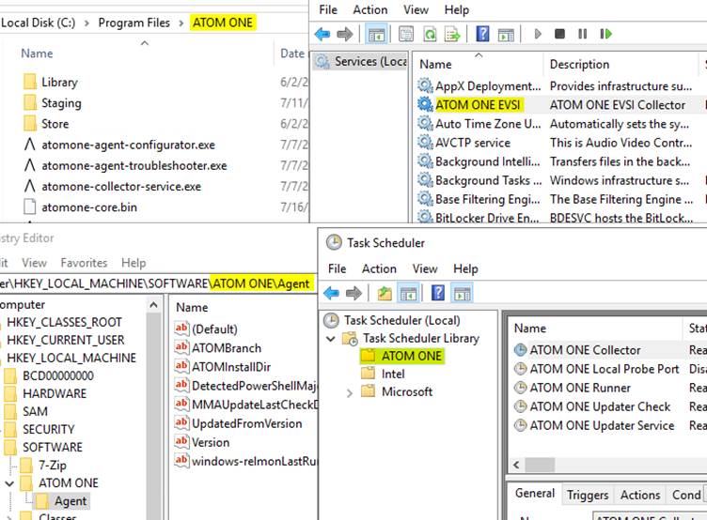Open Favorites menu in Registry Editor
The image size is (707, 520).
click(x=84, y=263)
